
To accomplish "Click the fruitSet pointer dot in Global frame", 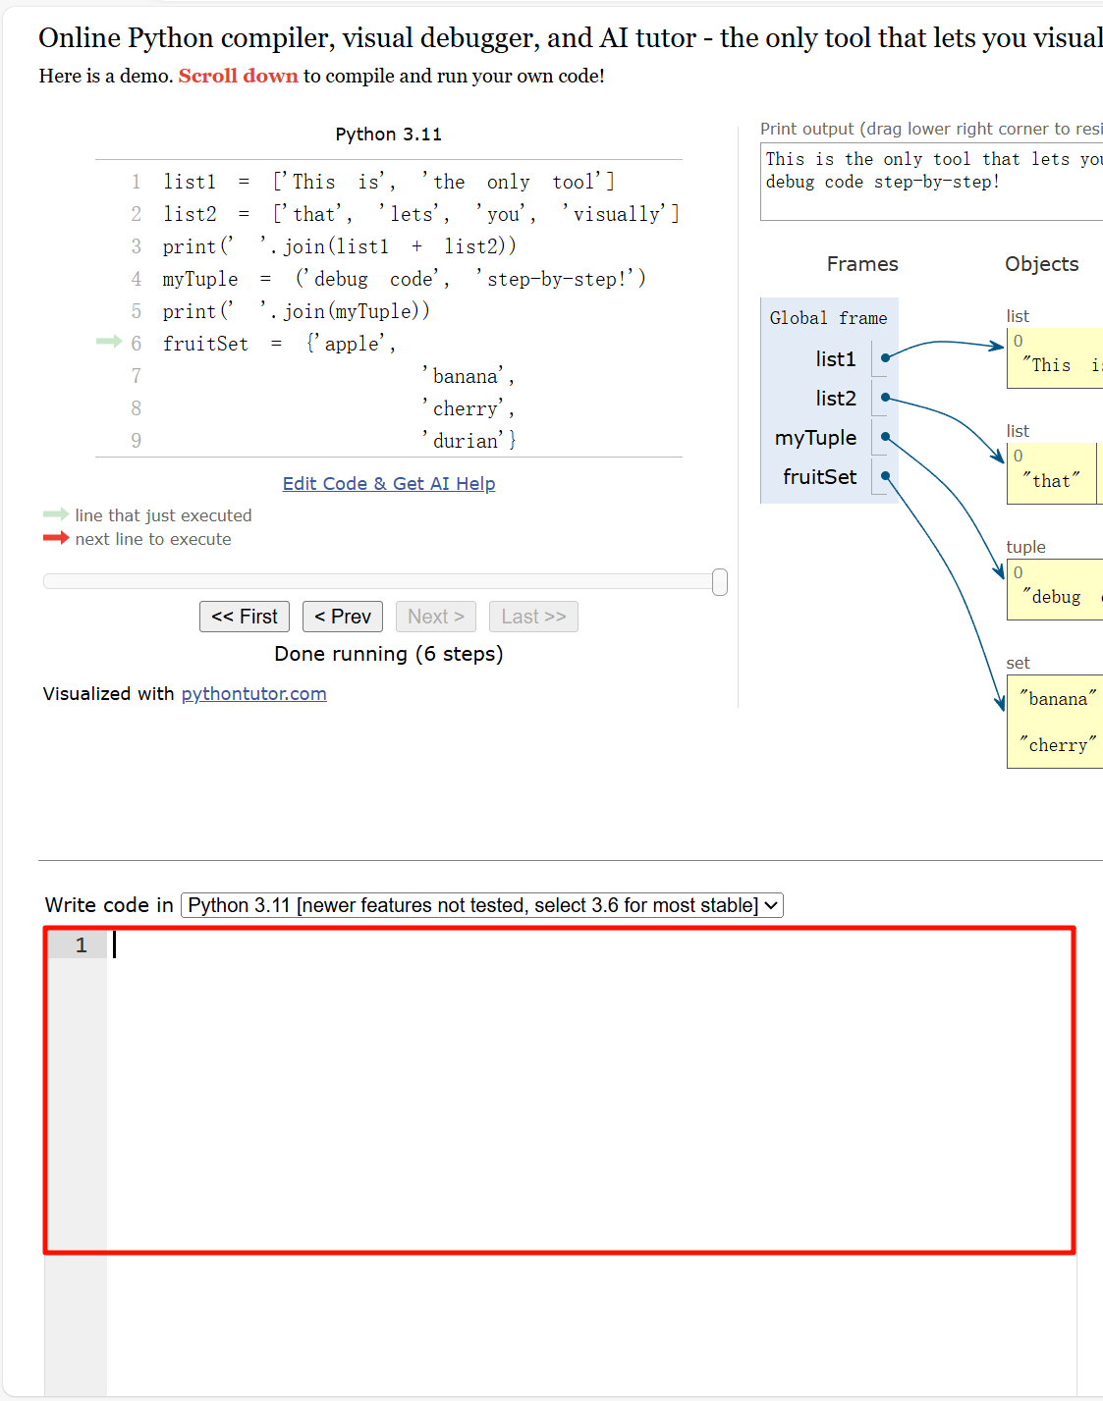I will point(885,476).
